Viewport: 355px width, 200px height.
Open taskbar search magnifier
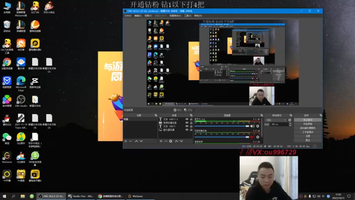tap(13, 196)
